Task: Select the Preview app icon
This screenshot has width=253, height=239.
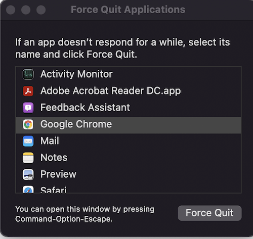Action: tap(28, 174)
